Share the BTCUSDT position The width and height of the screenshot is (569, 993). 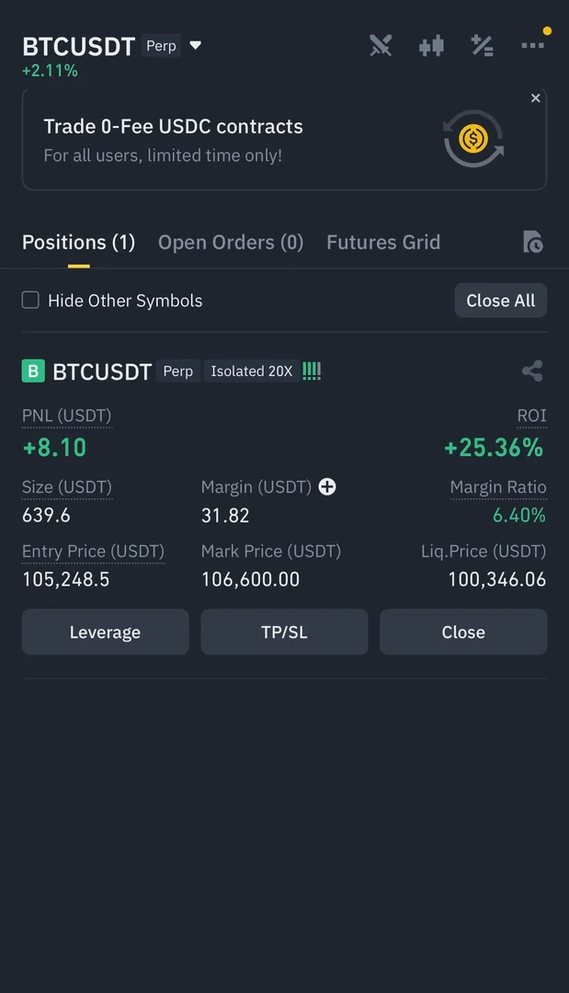532,371
